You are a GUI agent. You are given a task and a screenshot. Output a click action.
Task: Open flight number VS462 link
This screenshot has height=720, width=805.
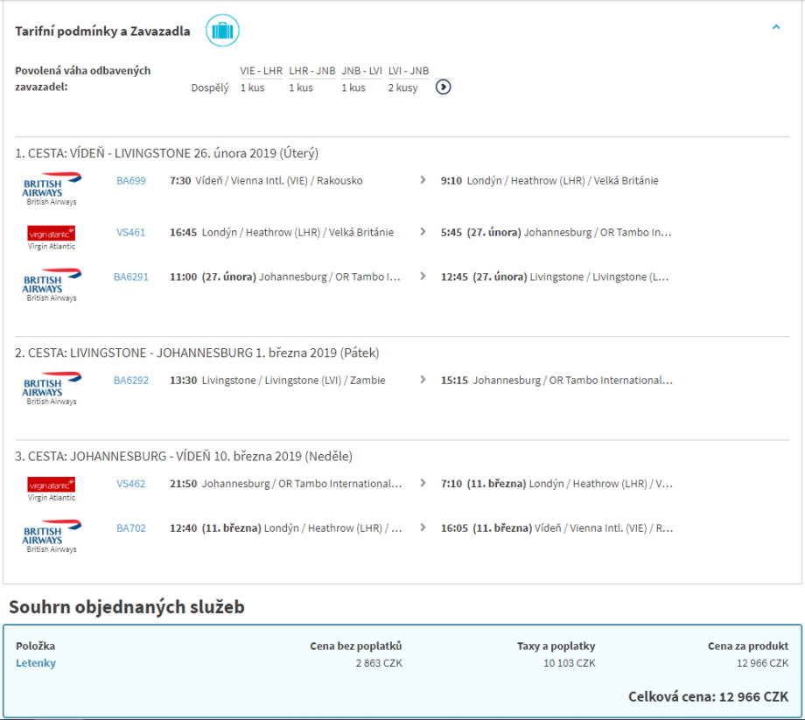point(131,484)
